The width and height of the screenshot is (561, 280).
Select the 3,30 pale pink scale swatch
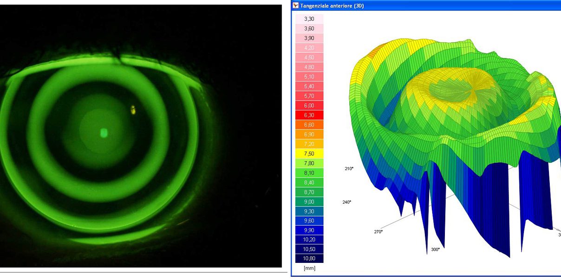[309, 19]
